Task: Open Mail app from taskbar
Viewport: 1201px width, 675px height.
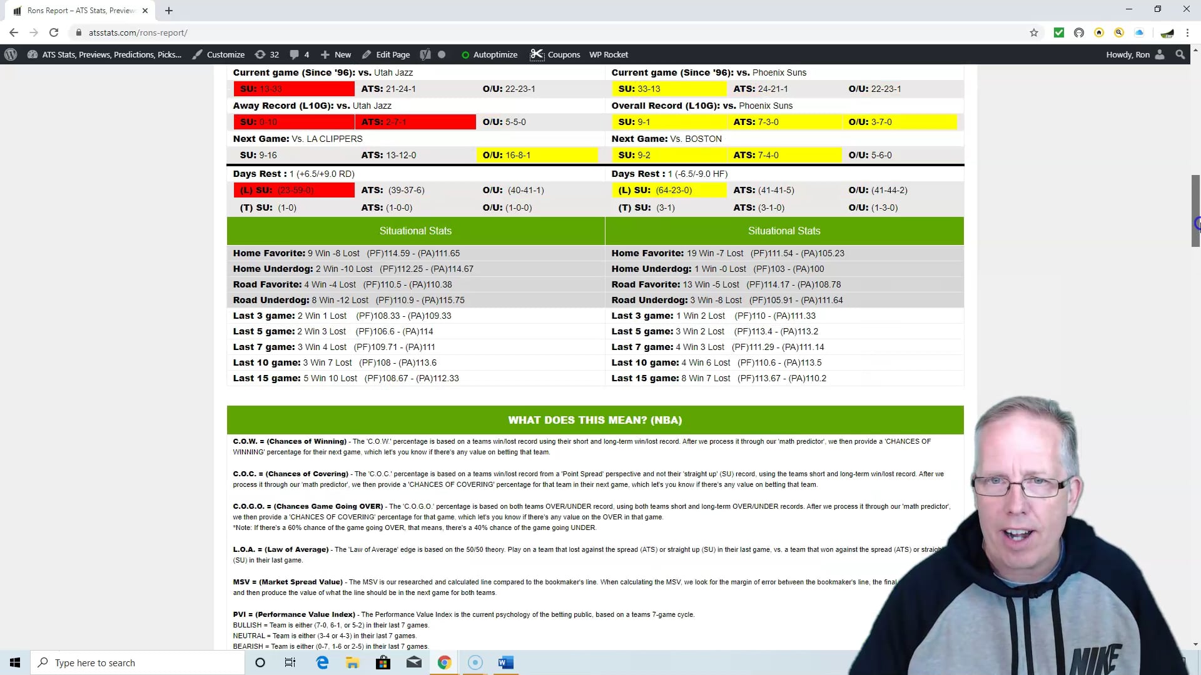Action: coord(413,662)
